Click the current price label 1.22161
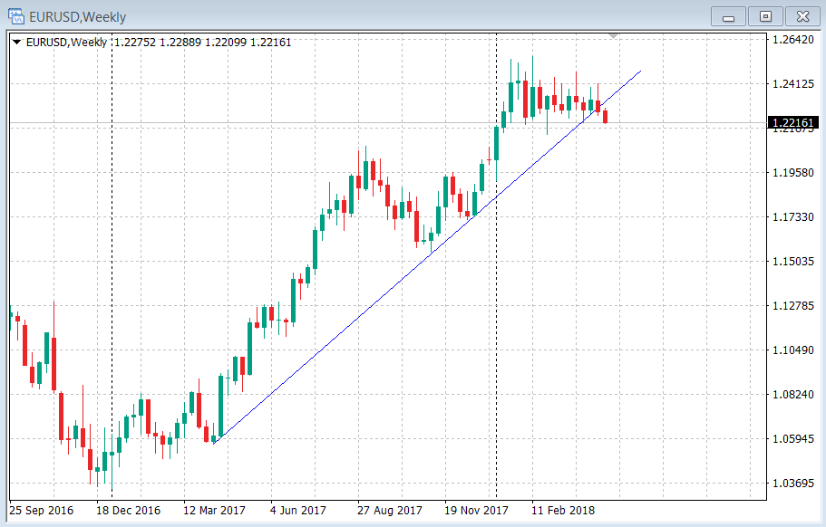The width and height of the screenshot is (826, 527). click(793, 122)
